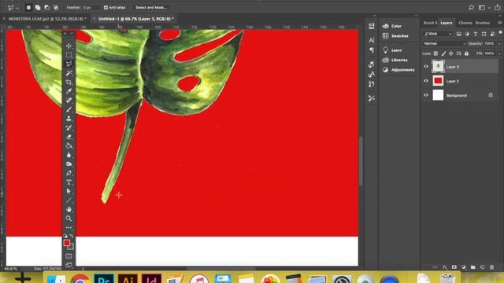Image resolution: width=504 pixels, height=283 pixels.
Task: Open the Adjustments panel
Action: (x=398, y=70)
